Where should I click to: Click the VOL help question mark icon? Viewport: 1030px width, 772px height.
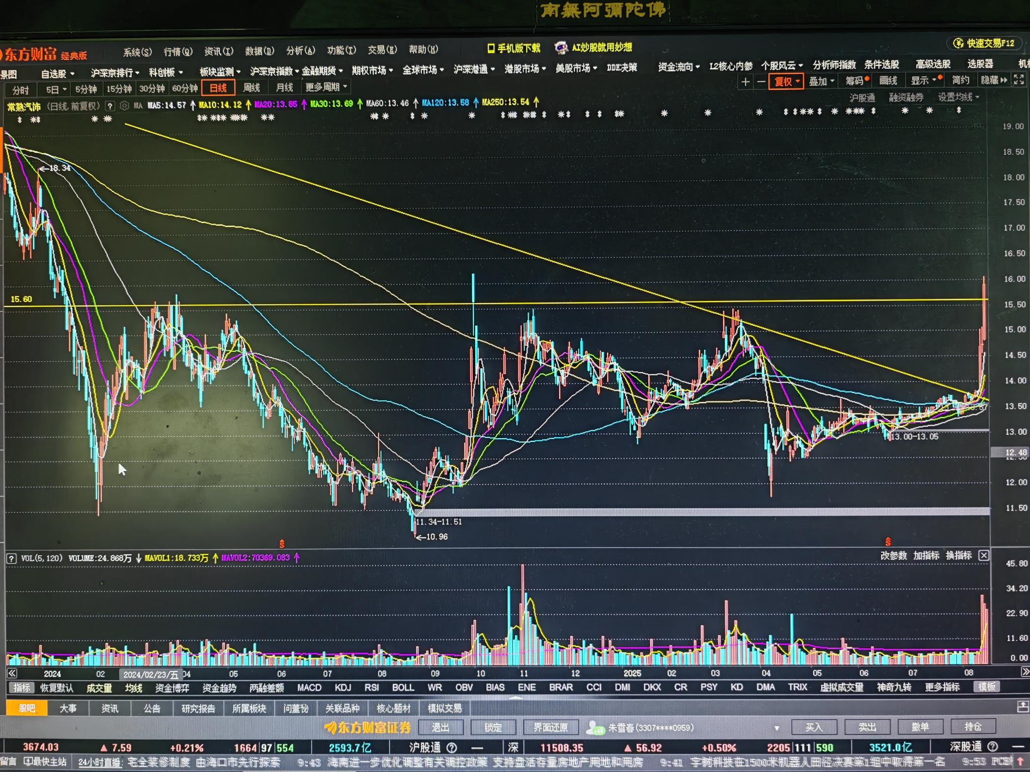coord(11,558)
